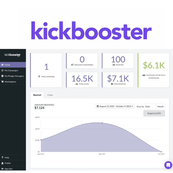The width and height of the screenshot is (173, 173).
Task: Click the calendar icon in date range
Action: pos(98,106)
